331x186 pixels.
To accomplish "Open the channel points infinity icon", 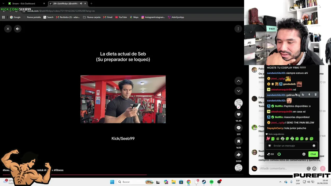I will tap(270, 154).
